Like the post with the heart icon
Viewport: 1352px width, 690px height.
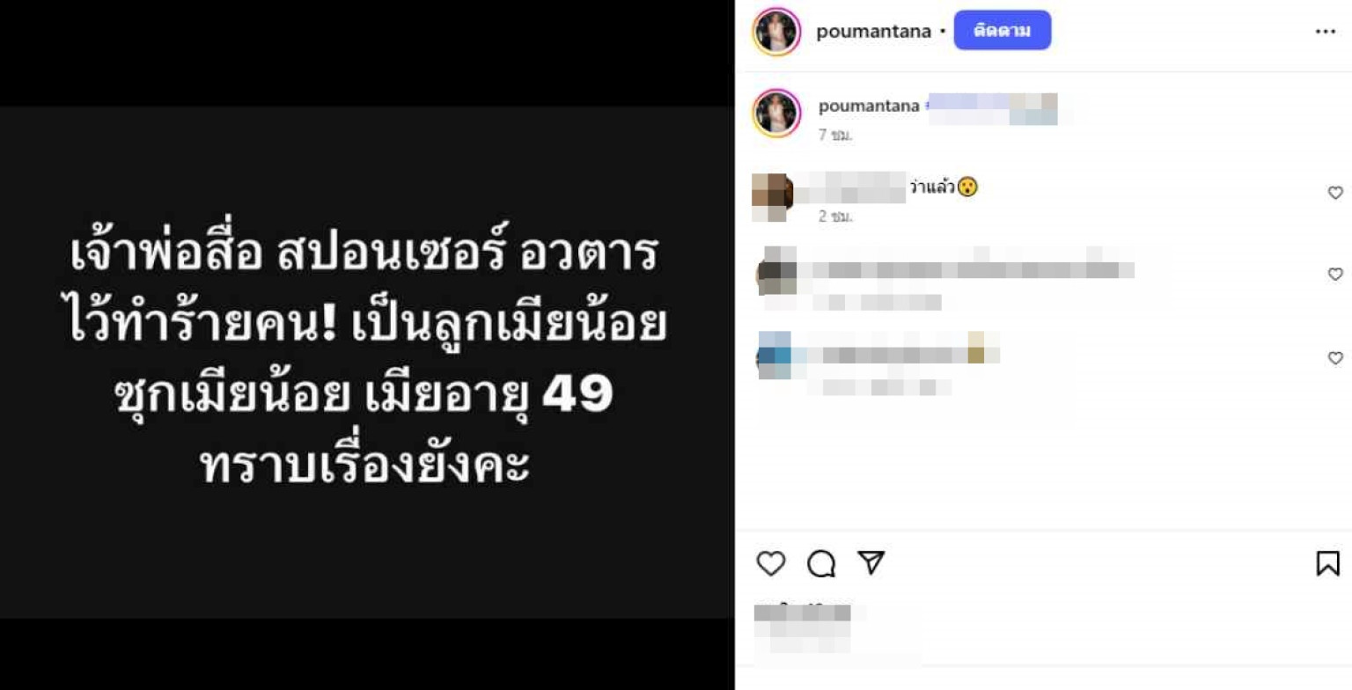[771, 563]
